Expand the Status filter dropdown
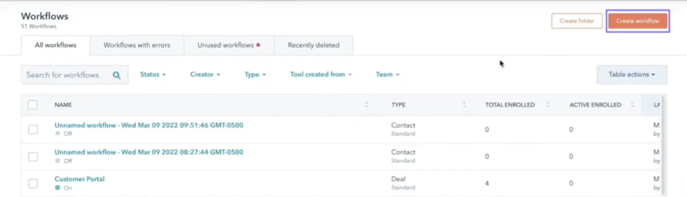Image resolution: width=687 pixels, height=197 pixels. [153, 75]
